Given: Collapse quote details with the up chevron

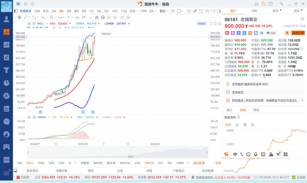Looking at the screenshot, I should pyautogui.click(x=265, y=78).
